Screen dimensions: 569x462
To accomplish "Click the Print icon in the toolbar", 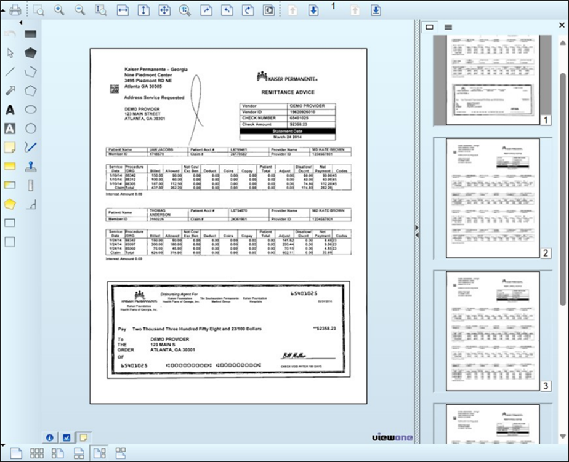I will [15, 10].
